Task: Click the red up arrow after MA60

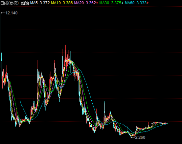Action: (148, 3)
